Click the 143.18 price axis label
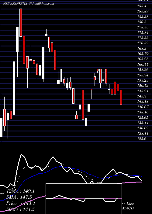152x214 pixels. click(x=143, y=102)
